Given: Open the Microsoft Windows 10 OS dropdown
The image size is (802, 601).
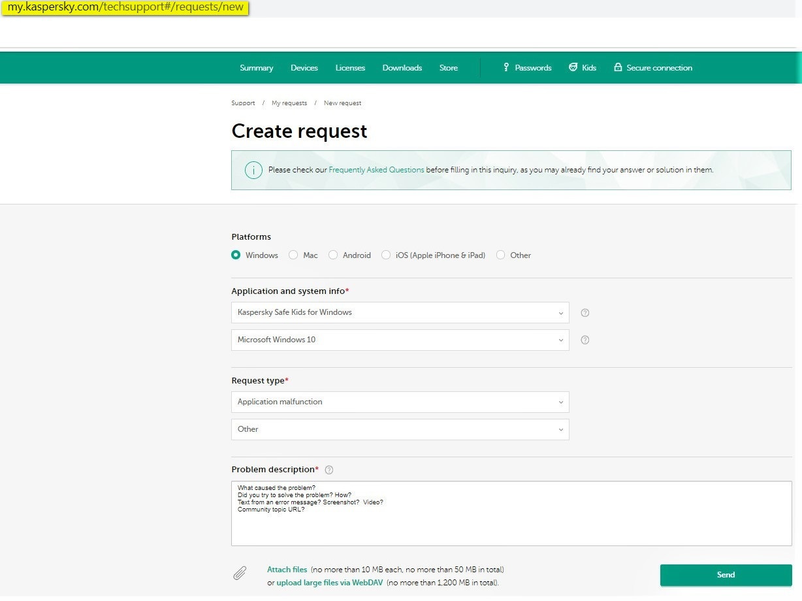Looking at the screenshot, I should coord(400,340).
